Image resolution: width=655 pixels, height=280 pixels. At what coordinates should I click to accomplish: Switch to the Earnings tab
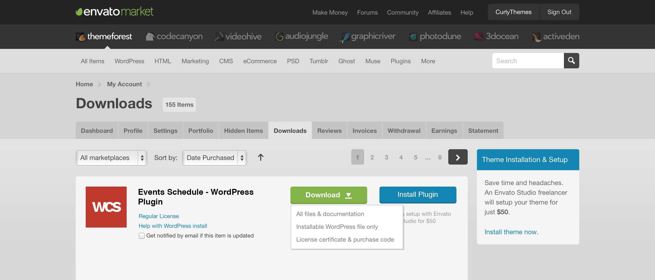tap(444, 131)
